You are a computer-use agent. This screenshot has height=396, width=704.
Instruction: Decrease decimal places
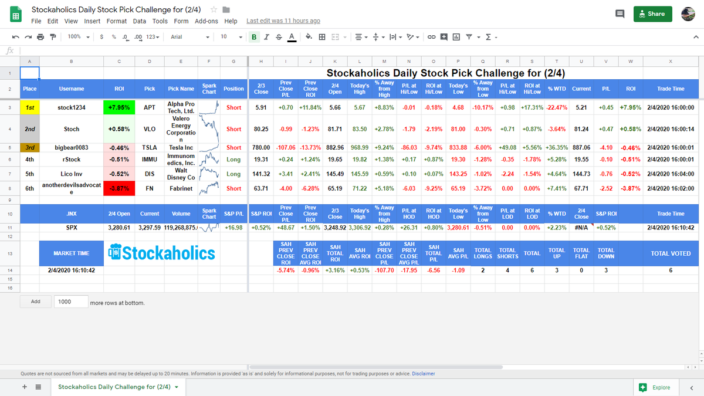pyautogui.click(x=126, y=37)
